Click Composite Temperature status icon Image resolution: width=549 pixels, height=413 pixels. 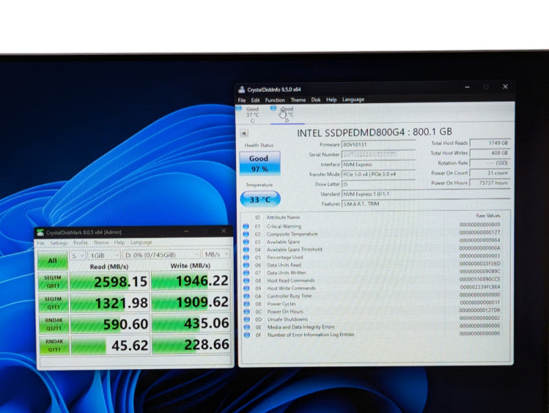pos(246,234)
